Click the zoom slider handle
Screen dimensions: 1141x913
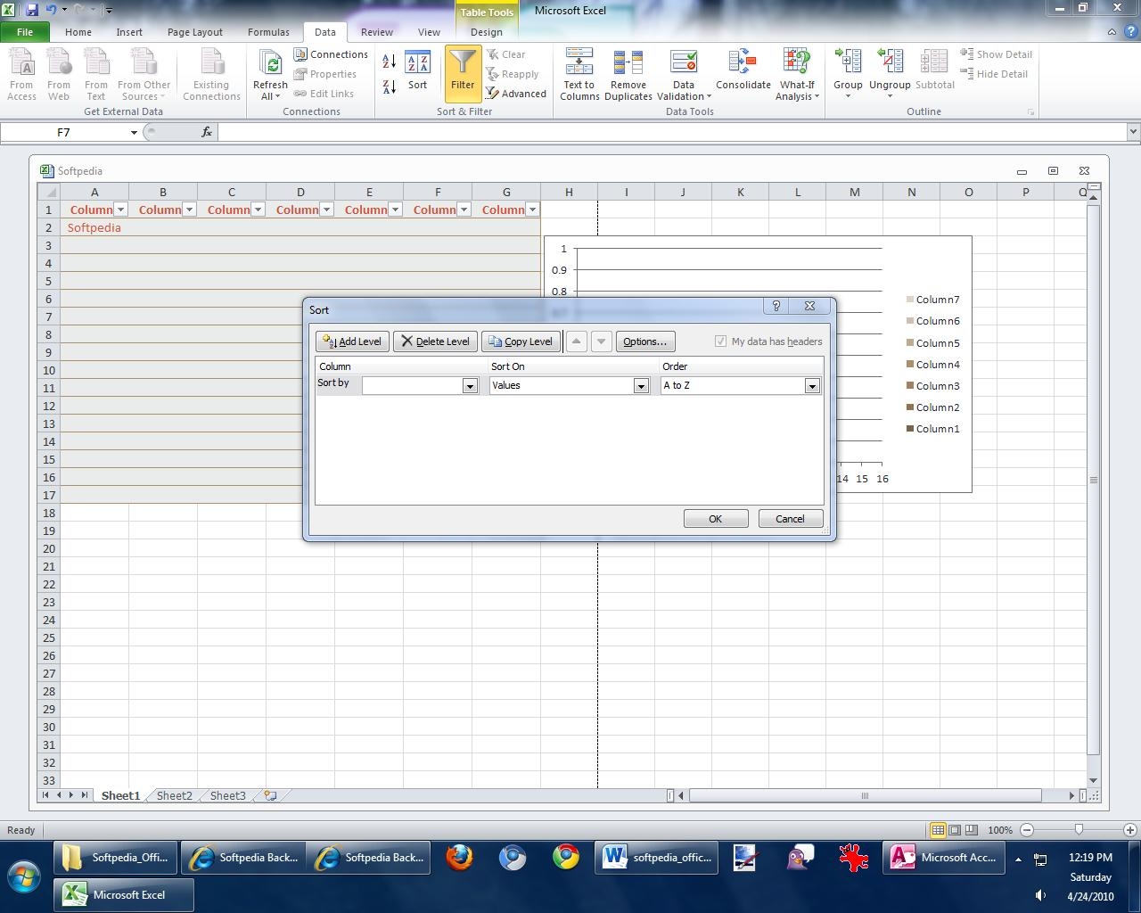click(x=1079, y=830)
